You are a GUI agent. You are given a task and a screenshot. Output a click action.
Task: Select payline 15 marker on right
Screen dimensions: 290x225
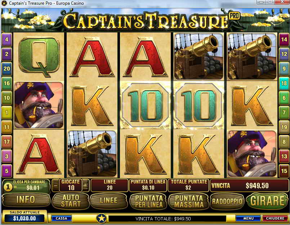tap(284, 171)
